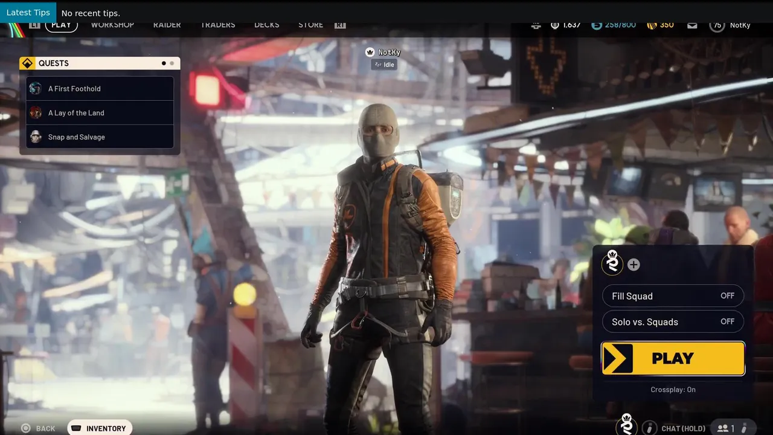This screenshot has height=435, width=773.
Task: Click squad leader emblem in party panel
Action: pyautogui.click(x=612, y=263)
